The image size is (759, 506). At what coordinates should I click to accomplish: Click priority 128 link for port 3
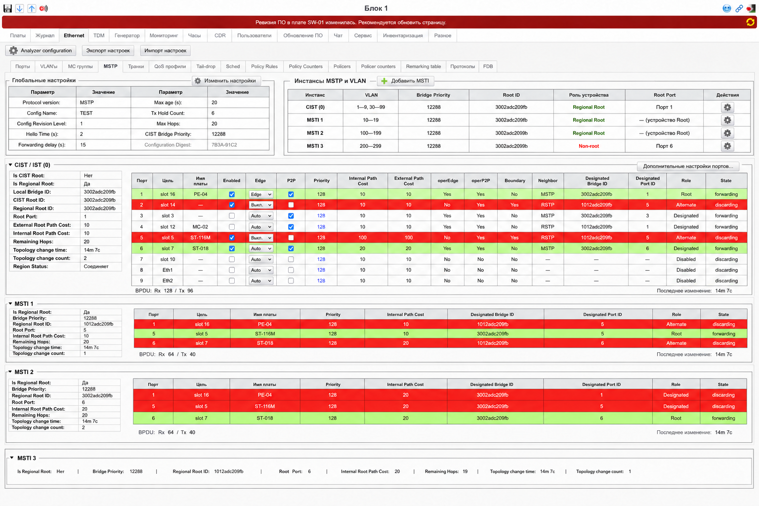click(321, 215)
